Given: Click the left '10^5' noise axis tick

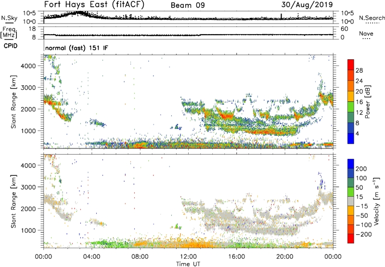Looking at the screenshot, I should 30,13.
